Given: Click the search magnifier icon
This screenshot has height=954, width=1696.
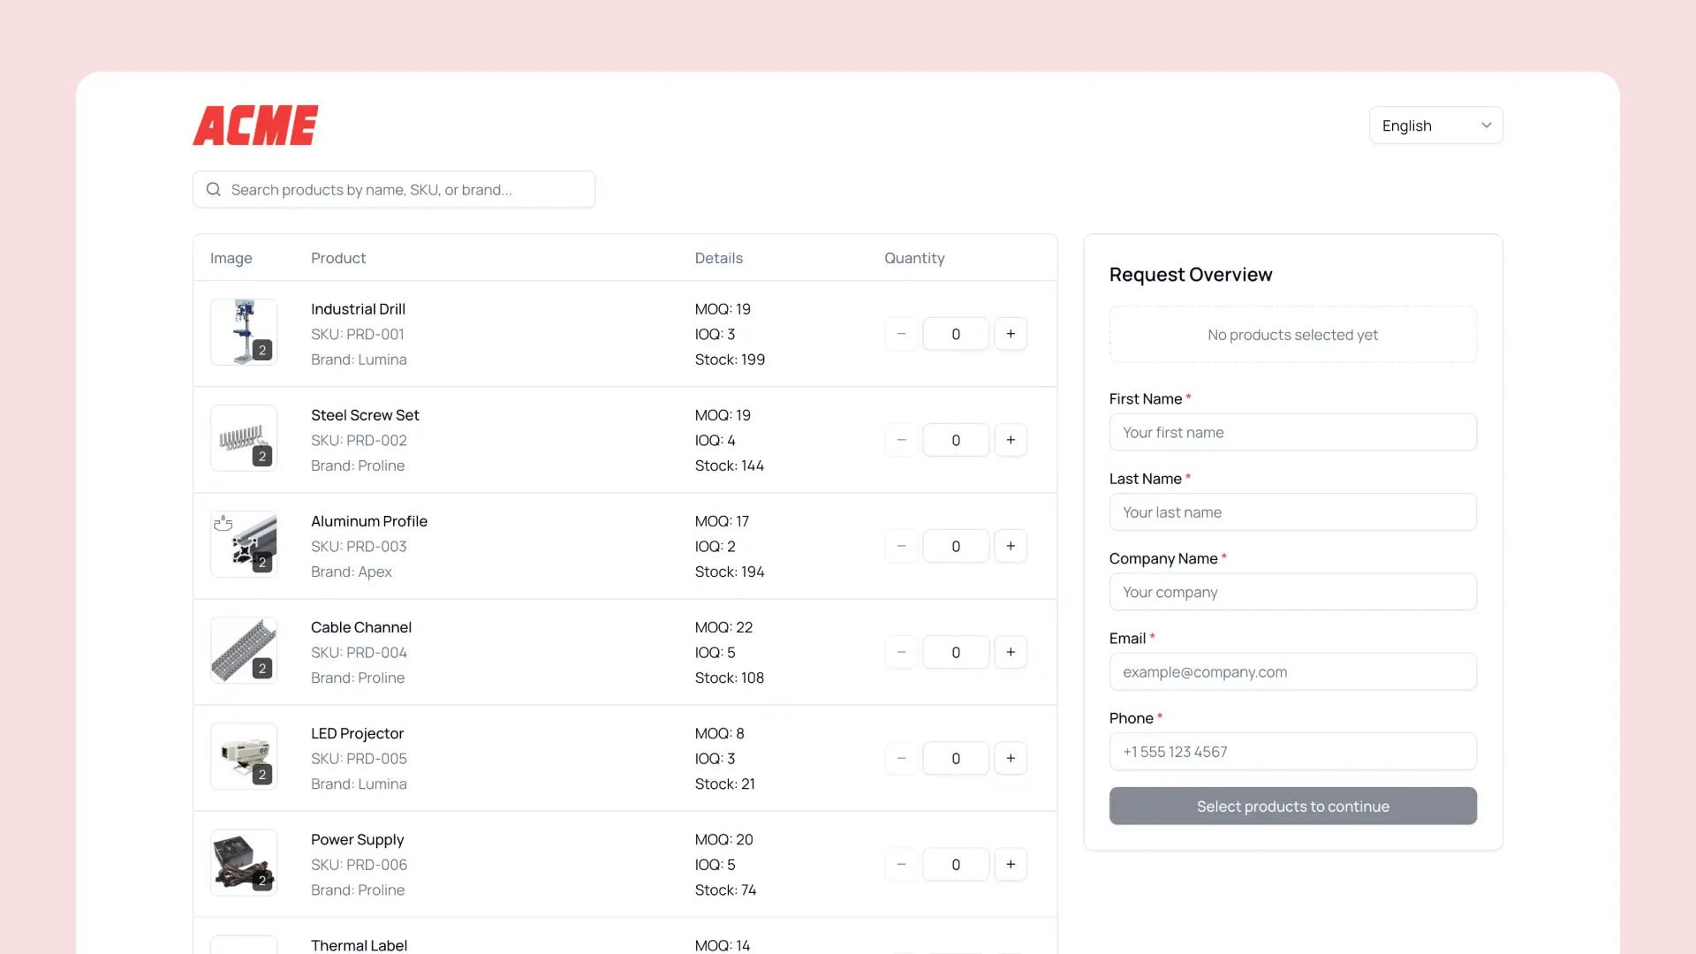Looking at the screenshot, I should pyautogui.click(x=214, y=189).
